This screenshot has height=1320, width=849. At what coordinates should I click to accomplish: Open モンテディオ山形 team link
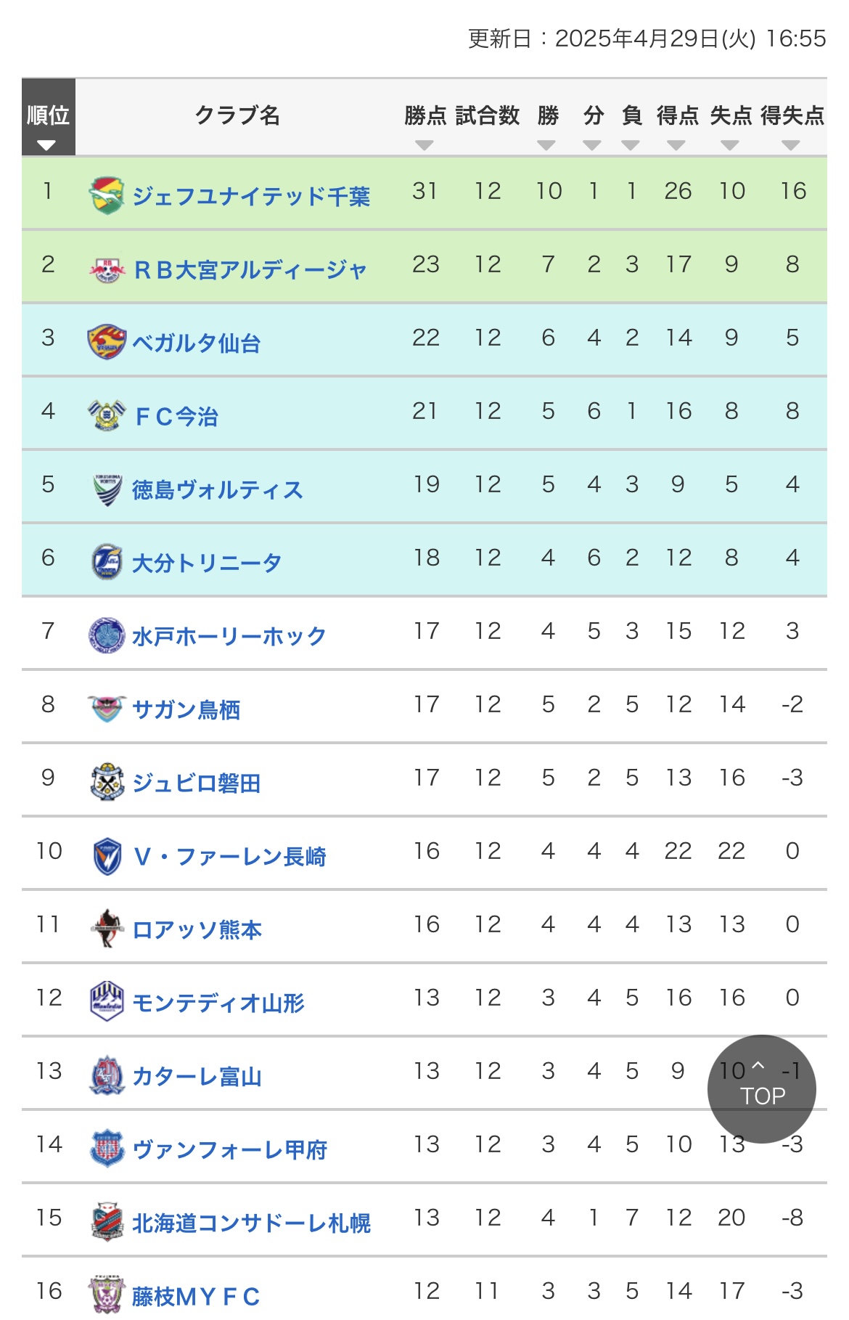(218, 1002)
